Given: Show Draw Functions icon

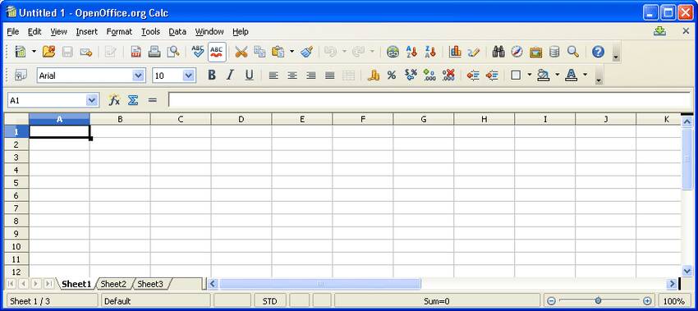Looking at the screenshot, I should 474,52.
